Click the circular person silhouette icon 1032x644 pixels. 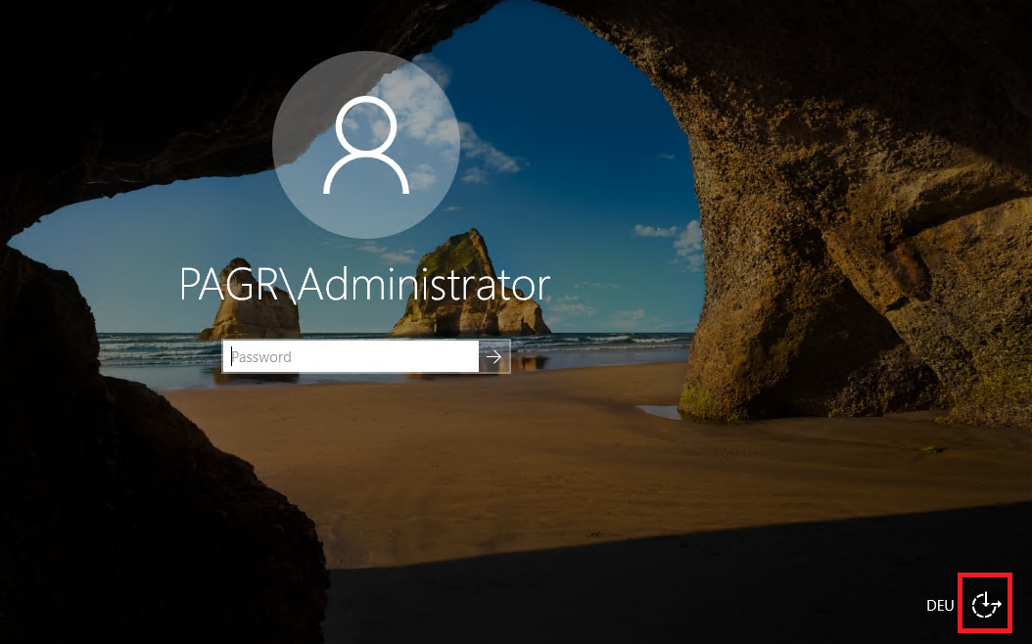365,144
